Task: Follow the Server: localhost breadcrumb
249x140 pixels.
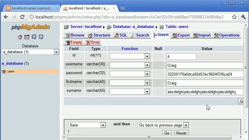Action: [86, 27]
